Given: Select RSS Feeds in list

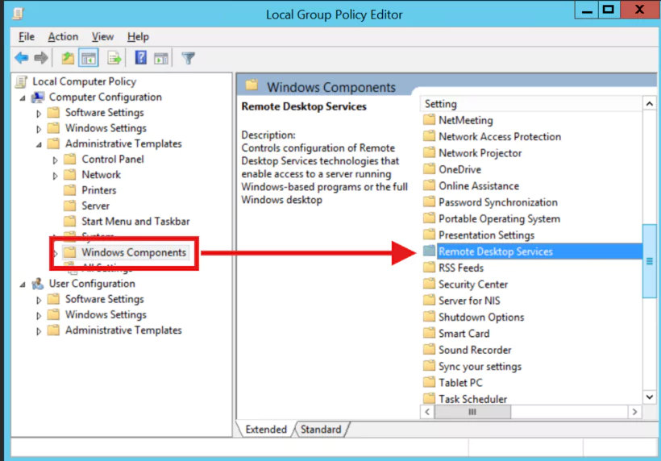Looking at the screenshot, I should pos(461,268).
